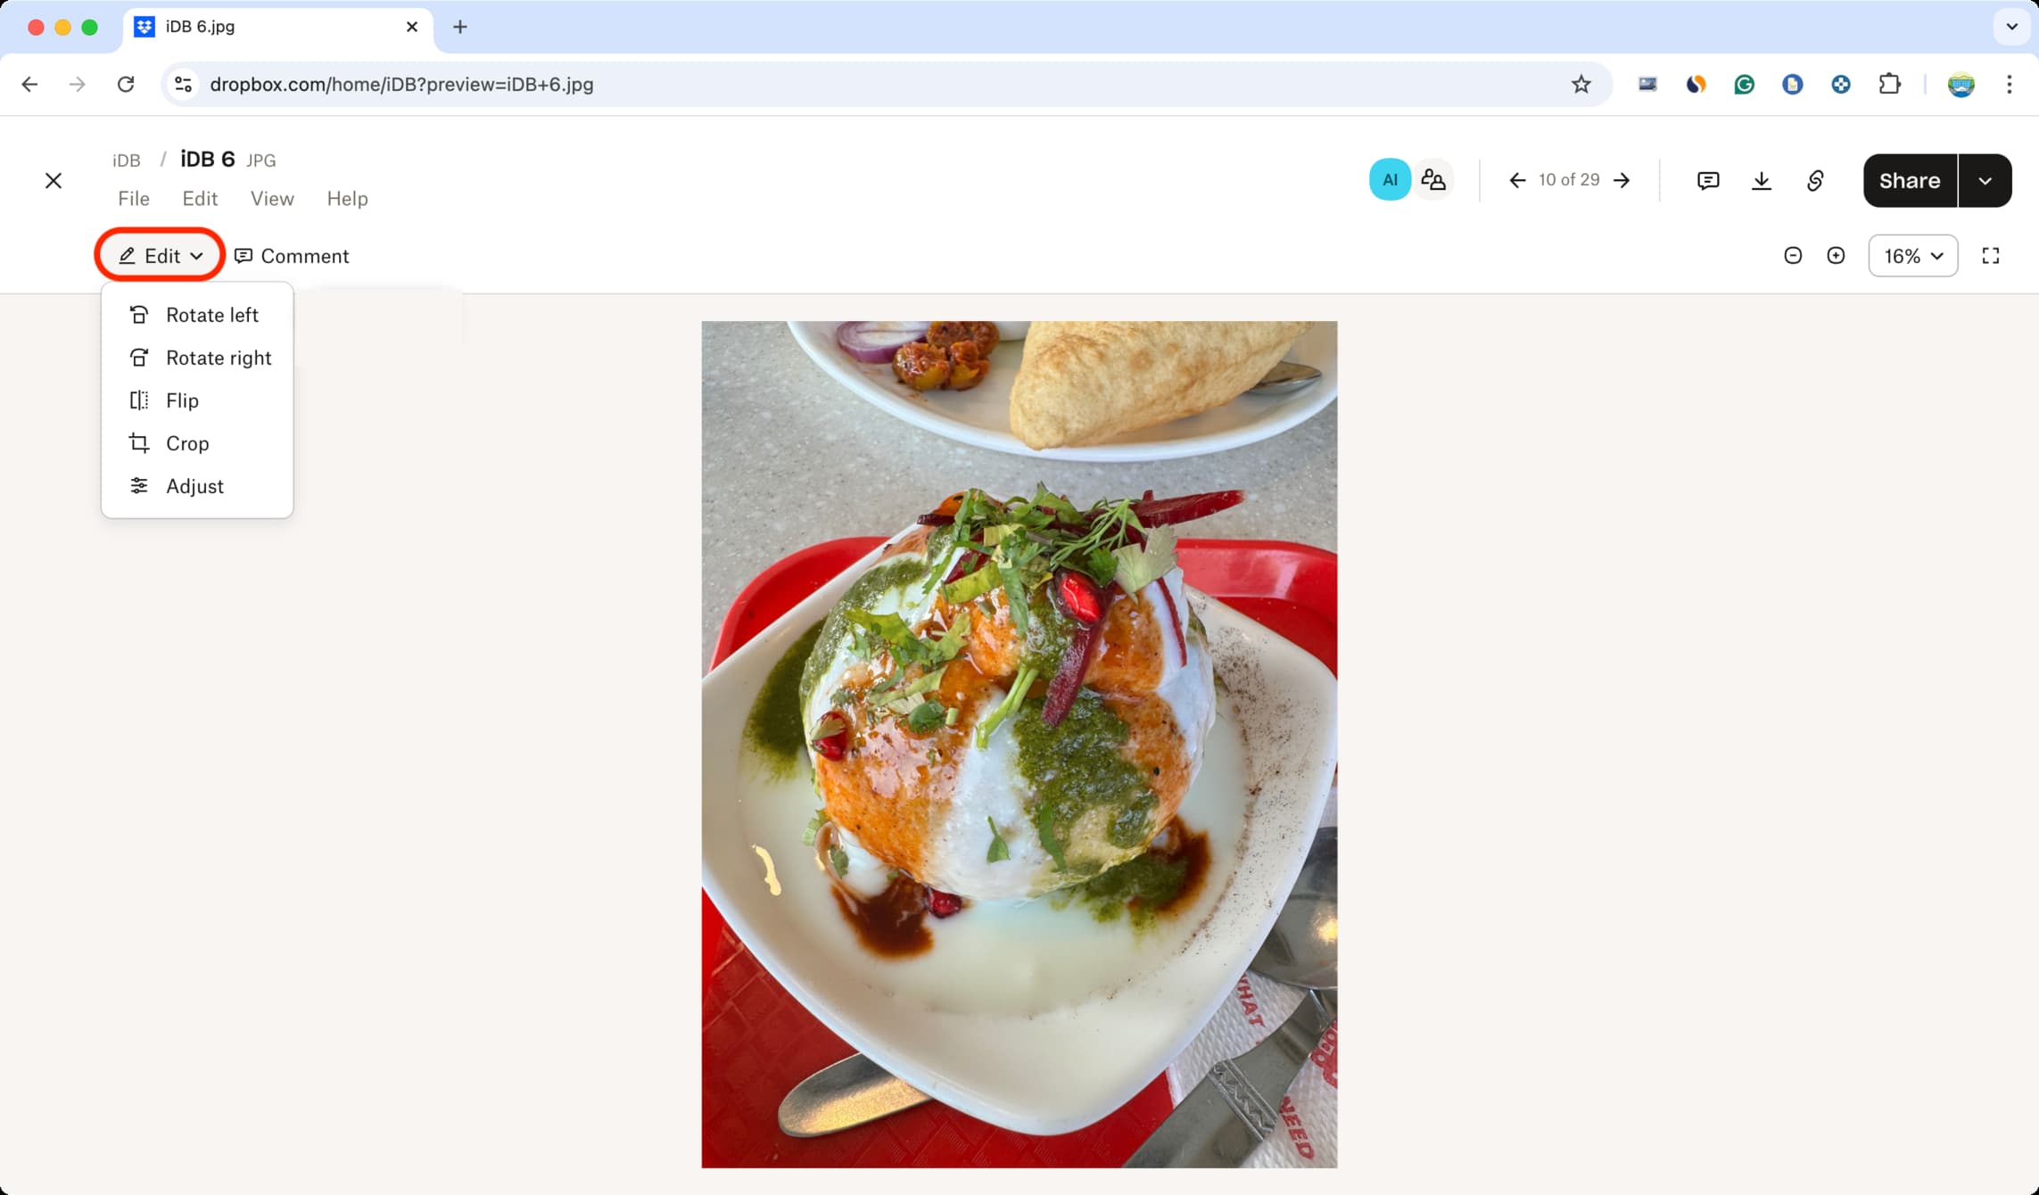Select the Rotate right option
This screenshot has height=1195, width=2039.
coord(218,357)
